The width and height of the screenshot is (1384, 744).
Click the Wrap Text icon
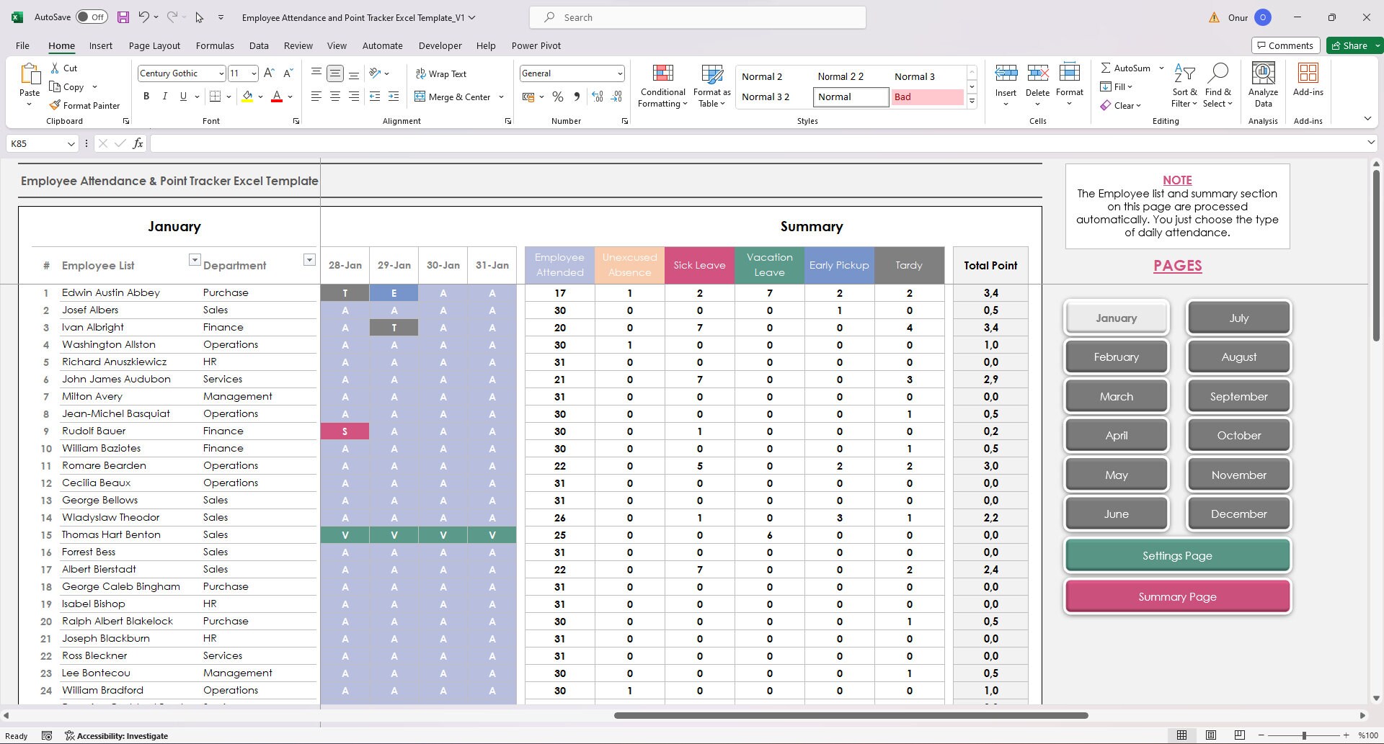click(421, 73)
